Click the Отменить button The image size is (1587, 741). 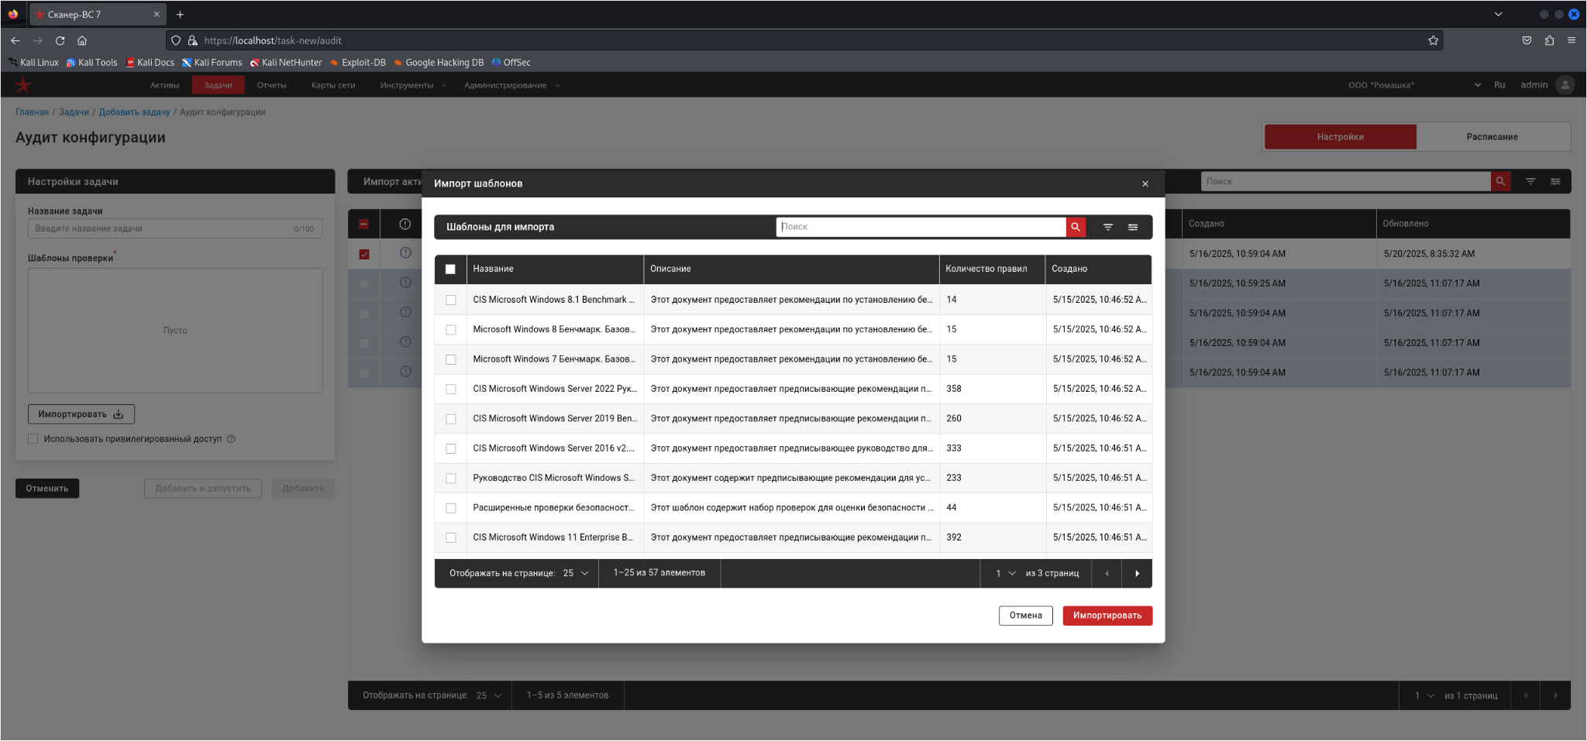coord(47,489)
